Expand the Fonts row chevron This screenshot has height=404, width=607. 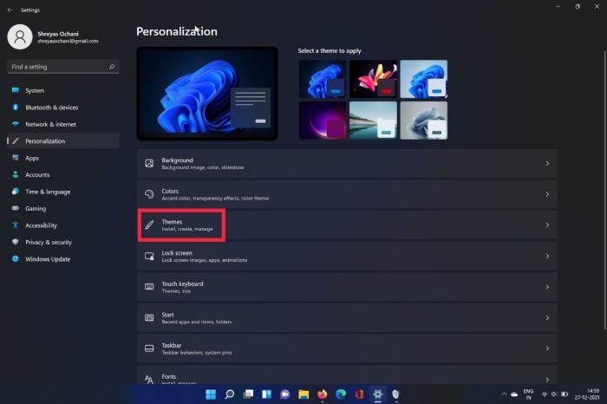[x=547, y=379]
